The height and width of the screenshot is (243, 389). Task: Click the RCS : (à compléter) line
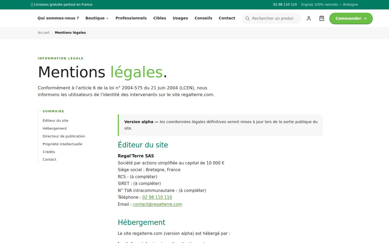click(x=138, y=177)
